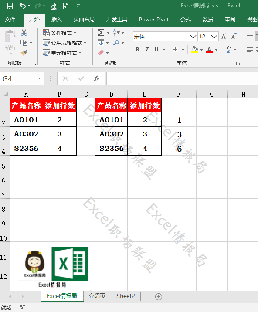This screenshot has width=258, height=312.
Task: Select column F header
Action: pyautogui.click(x=179, y=94)
